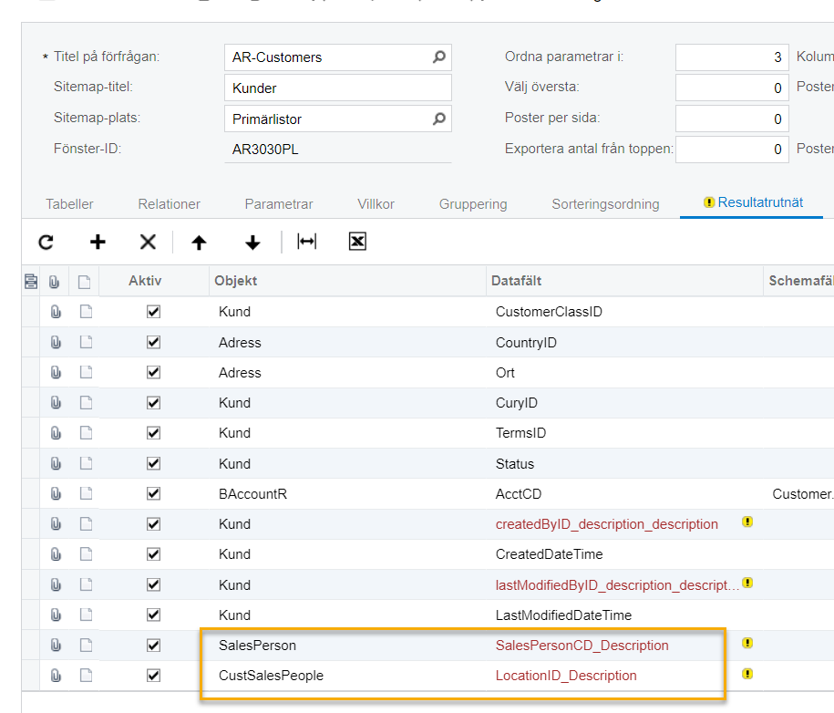Image resolution: width=834 pixels, height=713 pixels.
Task: Click the Fit to screen columns icon
Action: pyautogui.click(x=307, y=242)
